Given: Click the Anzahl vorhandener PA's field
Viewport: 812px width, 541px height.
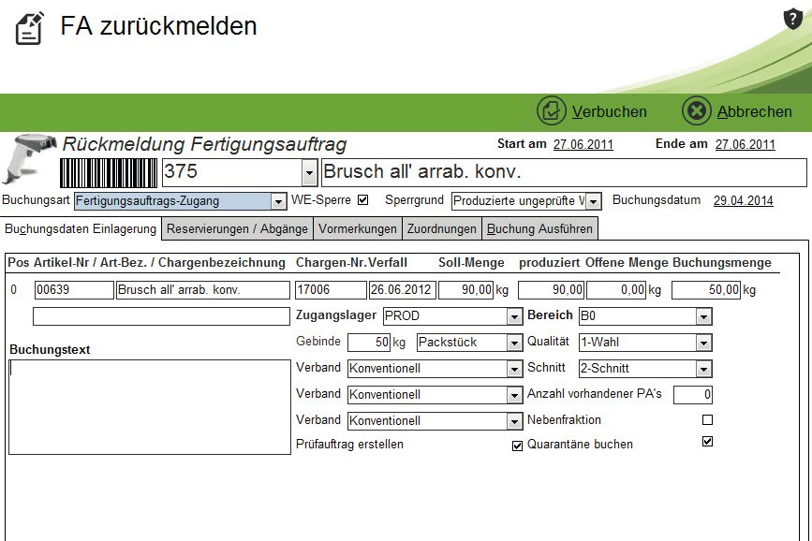Looking at the screenshot, I should [x=693, y=394].
